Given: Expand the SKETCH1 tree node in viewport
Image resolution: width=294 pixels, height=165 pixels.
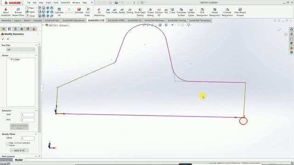Looking at the screenshot, I should tap(43, 25).
